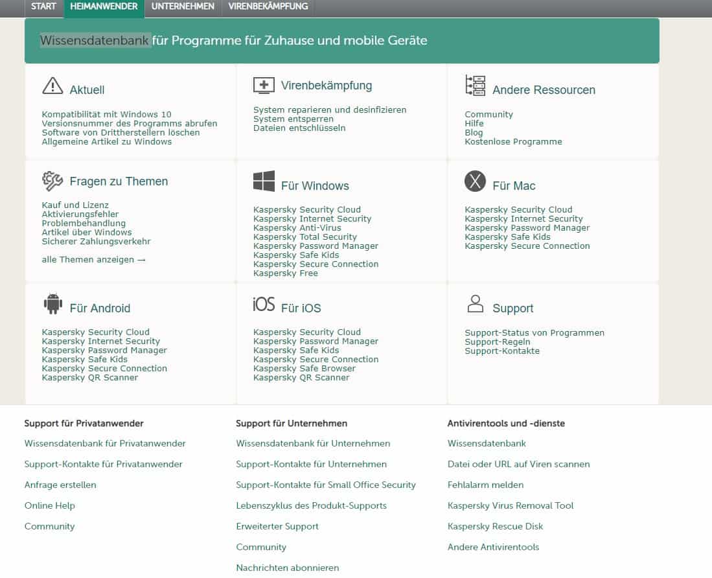Open Wissensdatenbank für Unternehmen footer link
The width and height of the screenshot is (712, 578).
[x=313, y=443]
